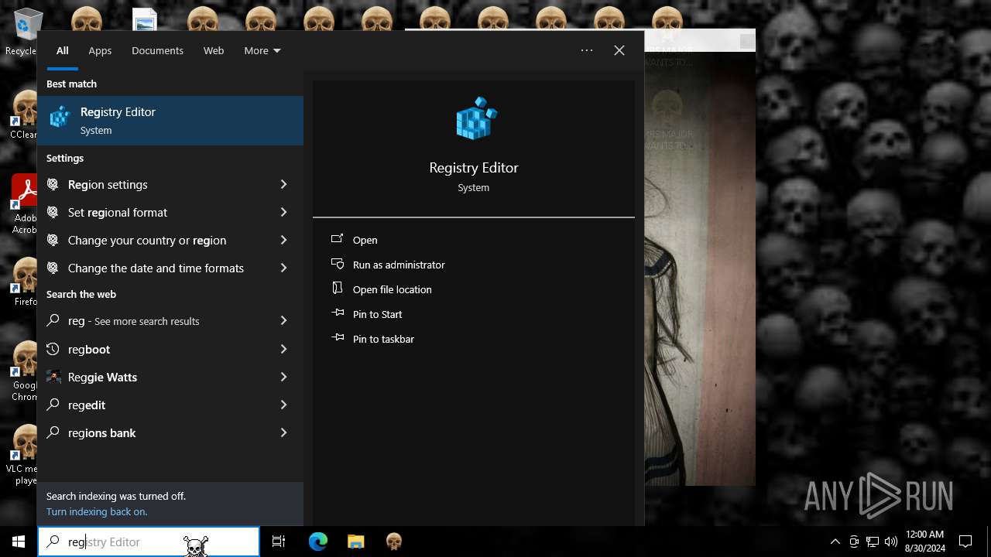Select Pin to taskbar
This screenshot has height=557, width=991.
383,339
